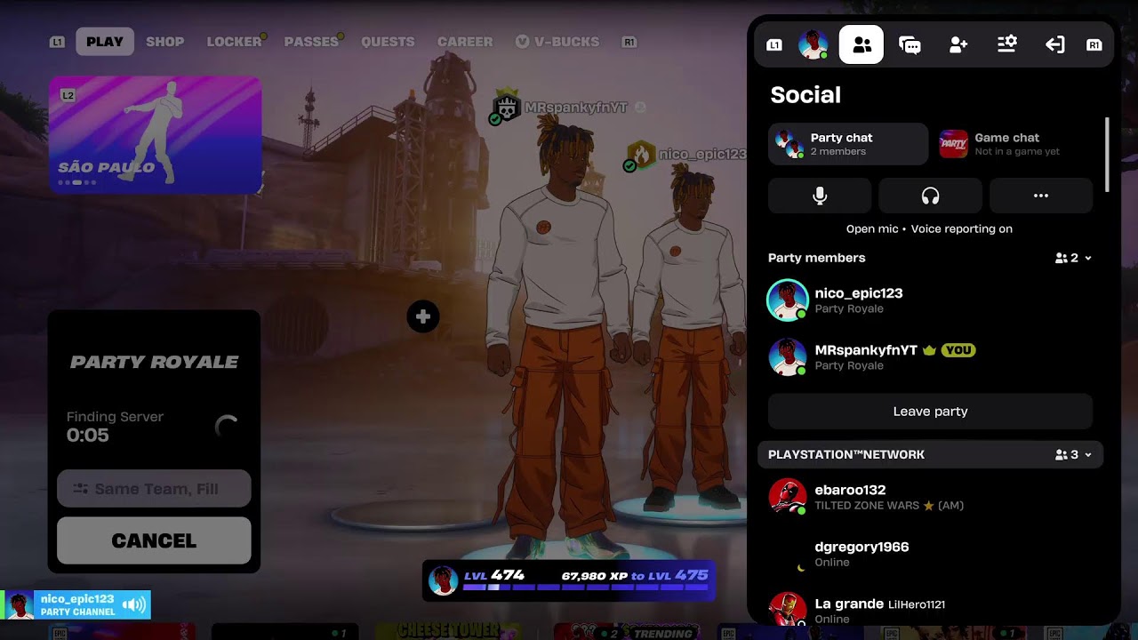Click nico_epic123 party channel voice indicator
The width and height of the screenshot is (1138, 640).
76,605
